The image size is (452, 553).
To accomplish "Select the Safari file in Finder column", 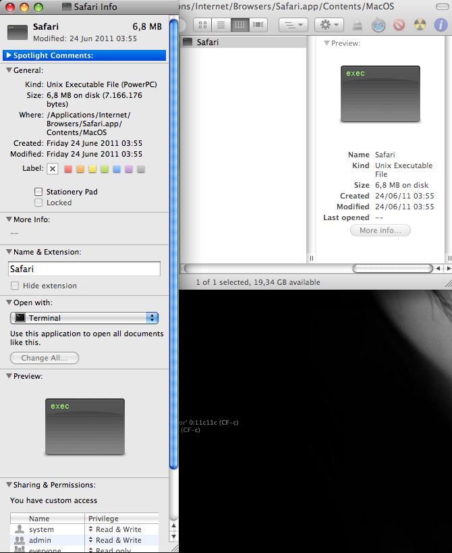I will (243, 43).
